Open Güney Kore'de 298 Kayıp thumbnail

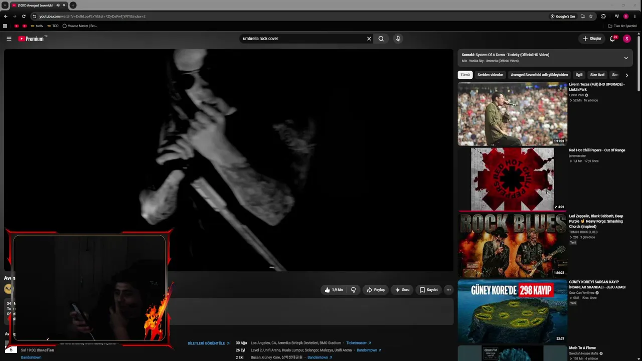pyautogui.click(x=513, y=311)
